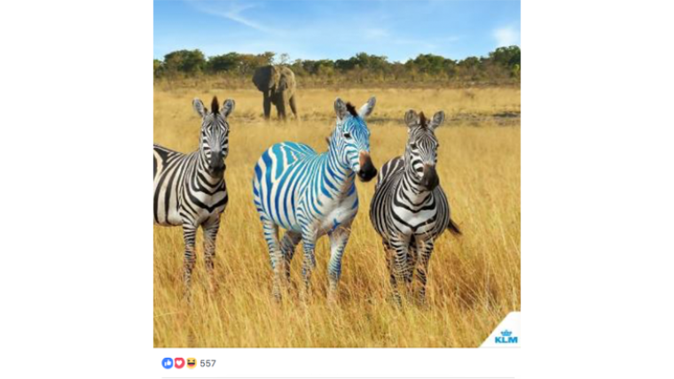Click the left zebra's face
This screenshot has height=379, width=674.
[214, 137]
